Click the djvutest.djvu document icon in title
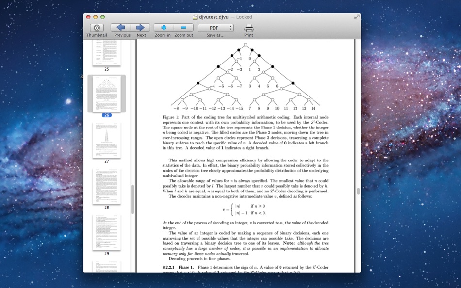Screen dimensions: 461x288 pyautogui.click(x=195, y=17)
